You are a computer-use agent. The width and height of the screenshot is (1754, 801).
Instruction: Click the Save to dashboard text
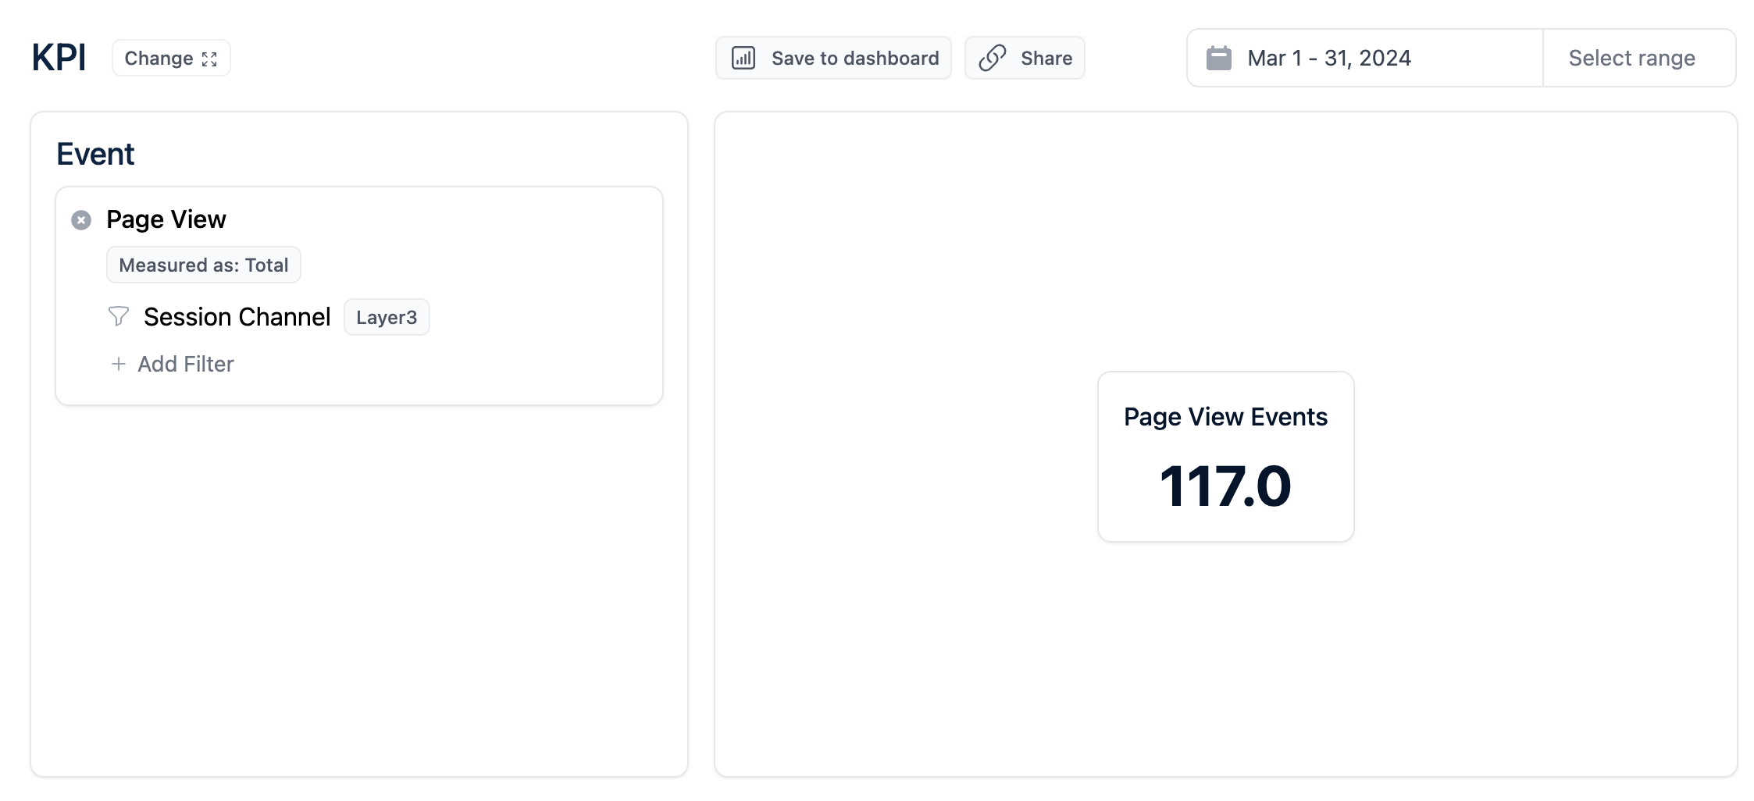click(x=854, y=59)
